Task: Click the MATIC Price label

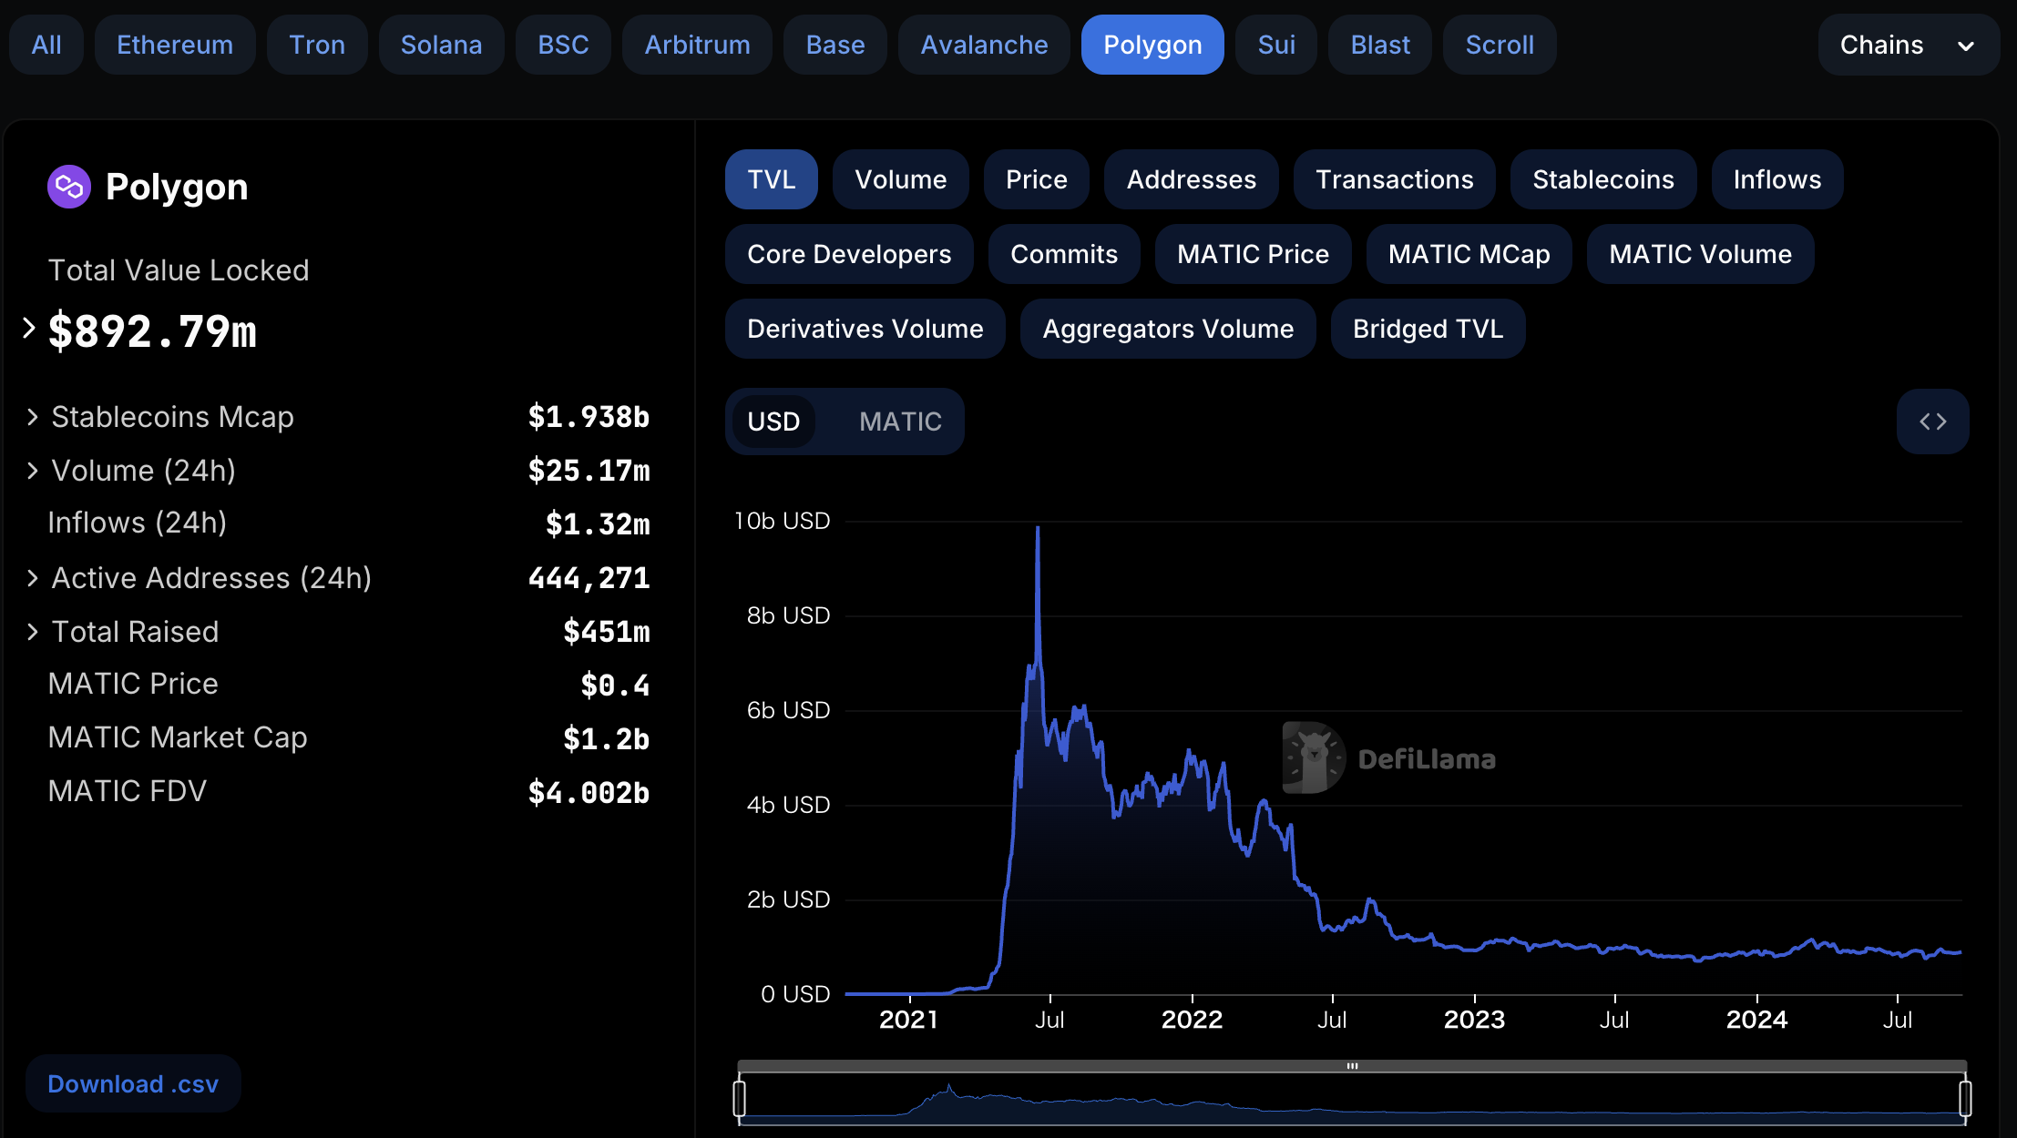Action: pyautogui.click(x=133, y=684)
